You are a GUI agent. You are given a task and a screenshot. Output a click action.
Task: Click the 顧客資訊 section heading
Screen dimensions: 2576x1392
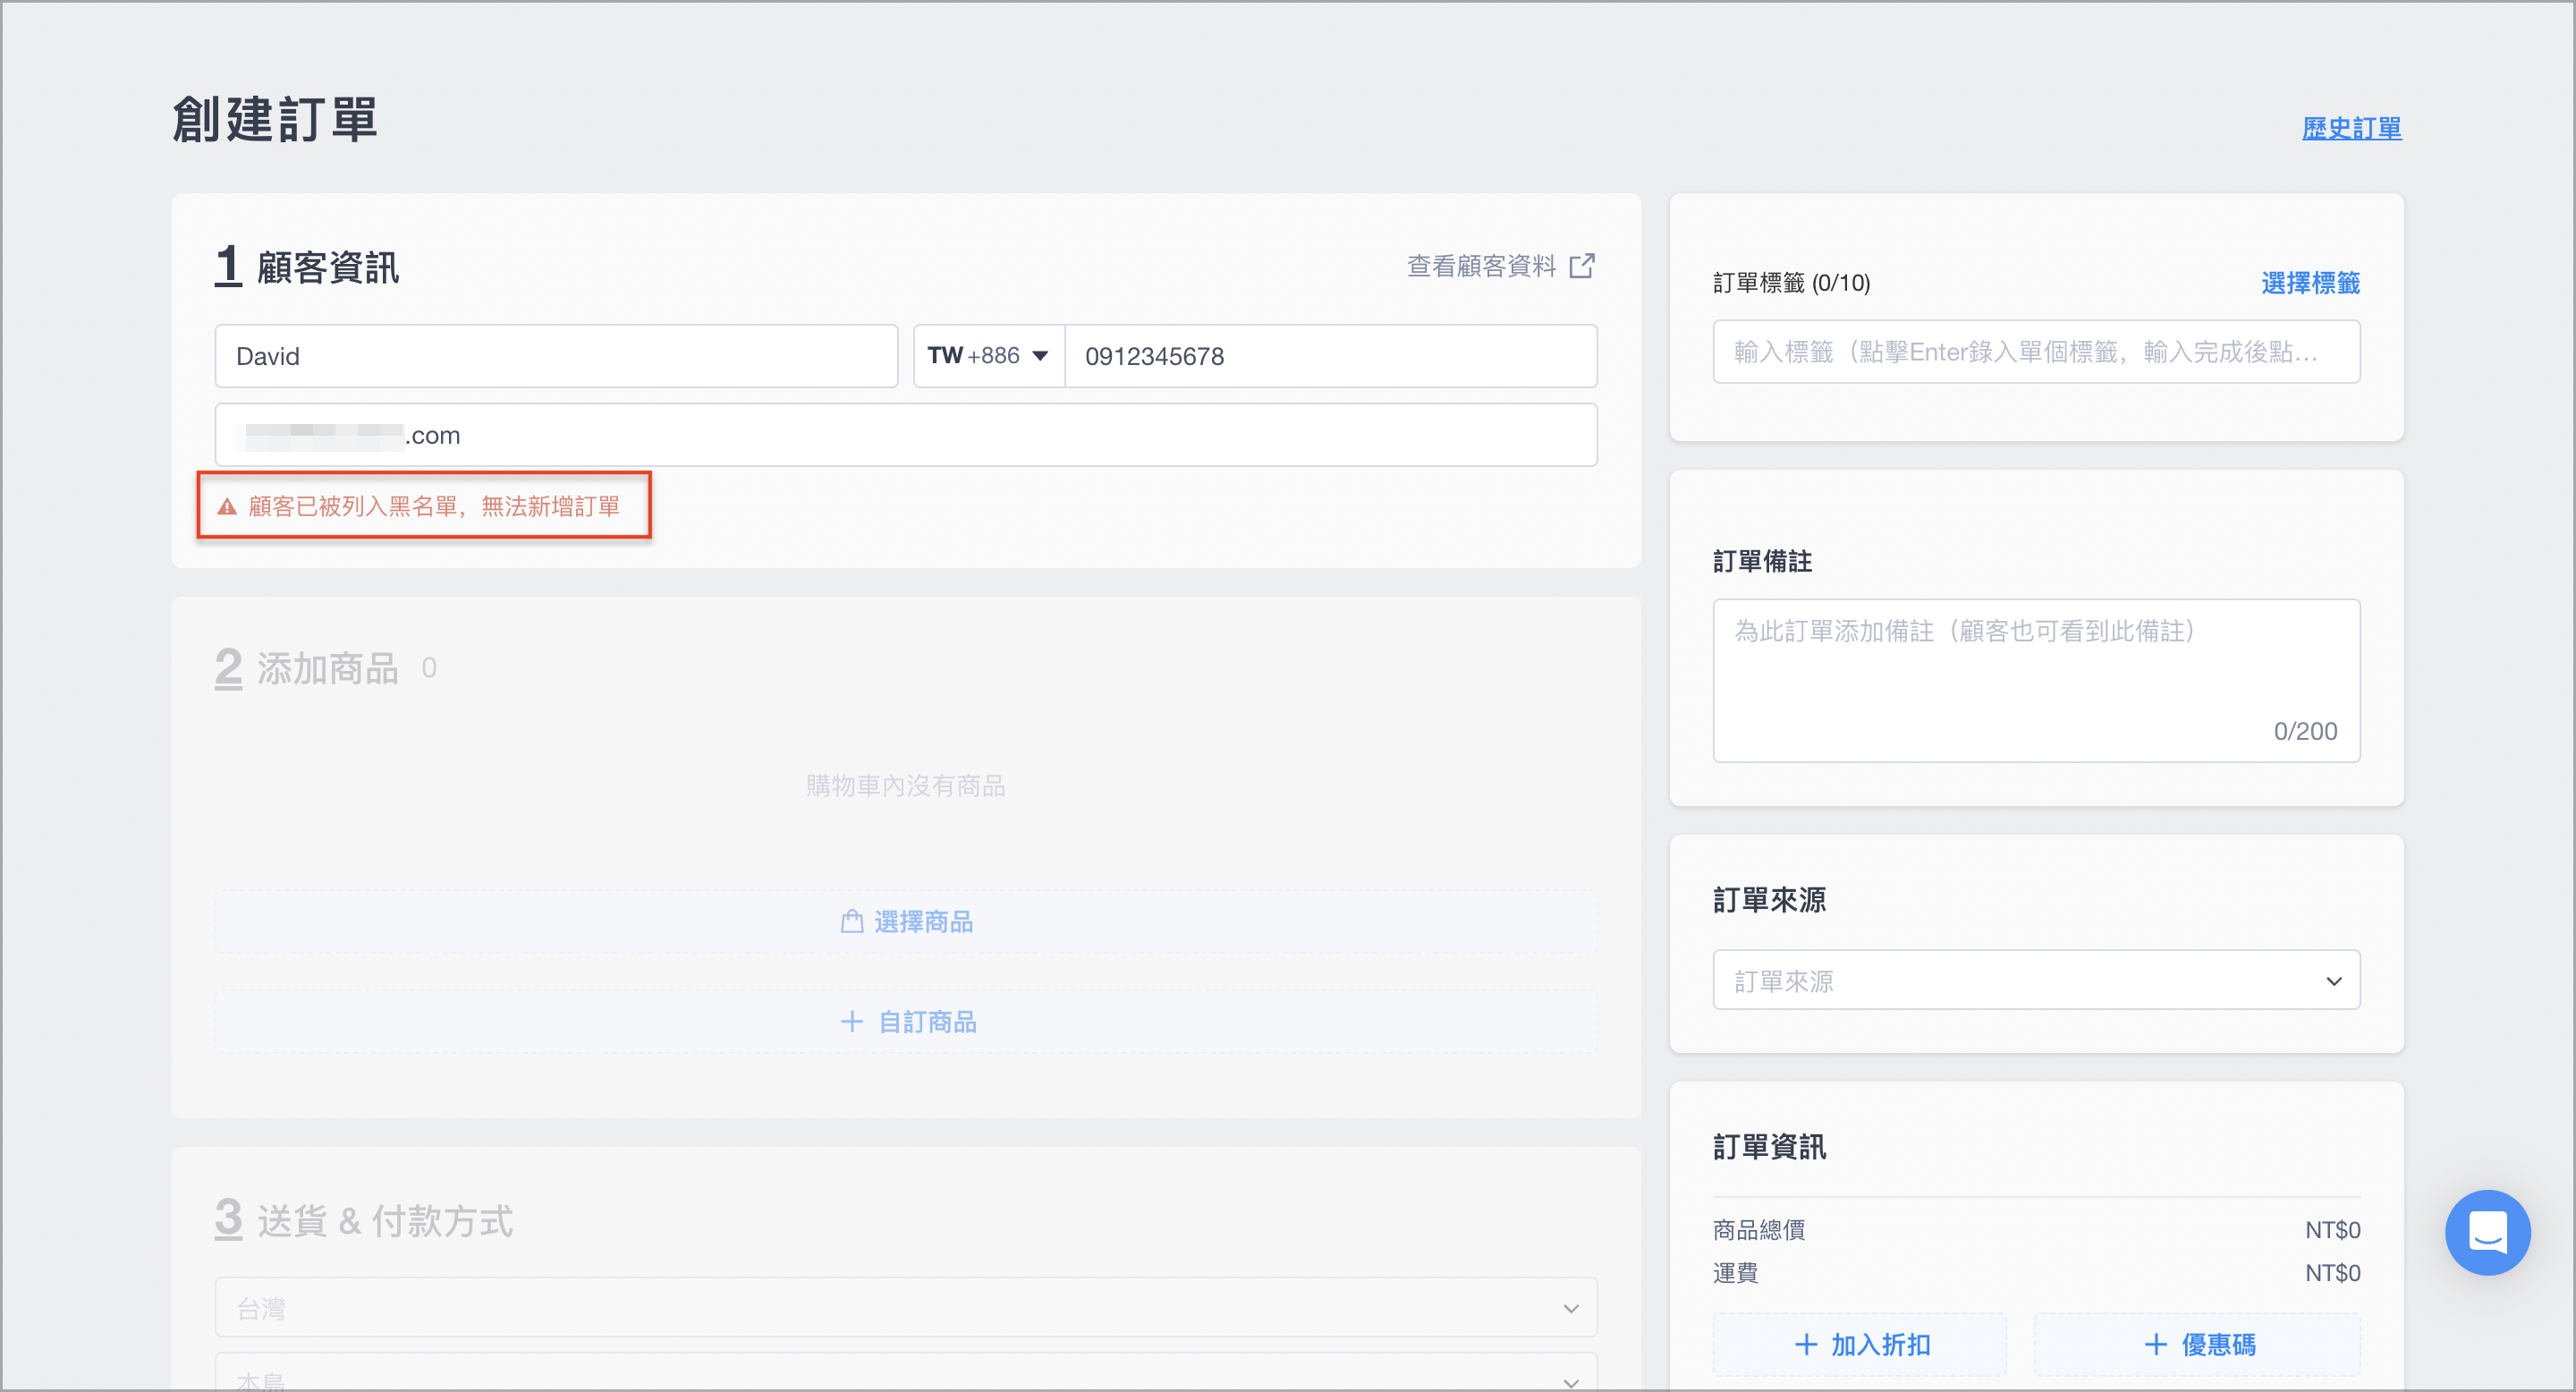(328, 267)
